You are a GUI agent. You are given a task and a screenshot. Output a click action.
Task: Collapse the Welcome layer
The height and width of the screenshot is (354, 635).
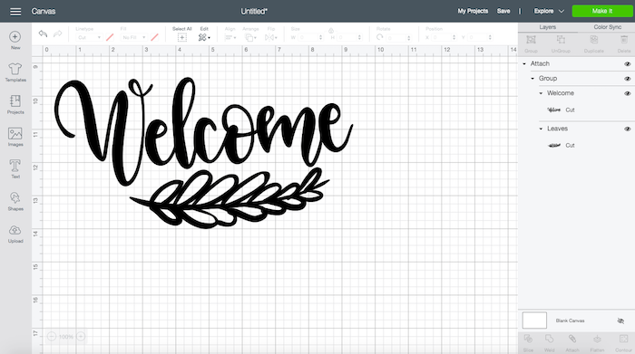click(x=541, y=93)
